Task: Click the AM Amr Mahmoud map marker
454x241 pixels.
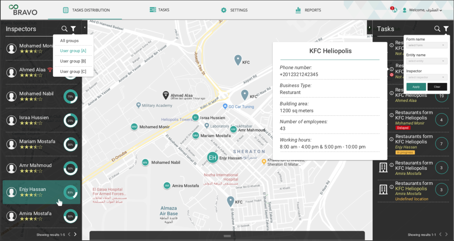Action: click(233, 129)
